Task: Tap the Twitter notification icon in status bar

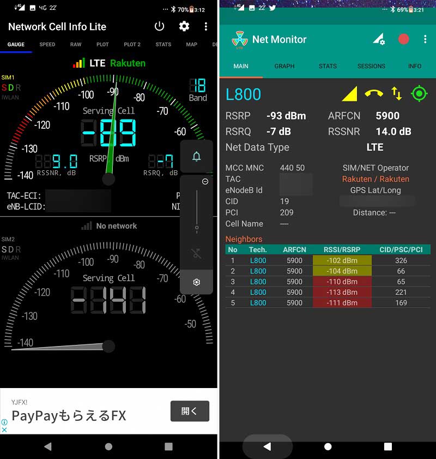Action: [x=272, y=8]
